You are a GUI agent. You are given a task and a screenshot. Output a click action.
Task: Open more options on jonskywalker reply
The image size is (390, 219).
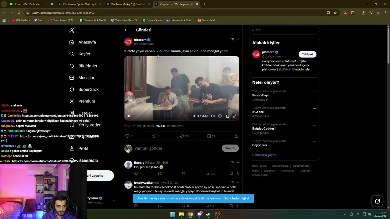(237, 183)
